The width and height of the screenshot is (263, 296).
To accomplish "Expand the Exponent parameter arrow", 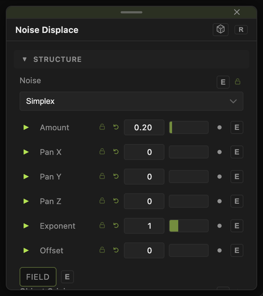I will point(26,226).
